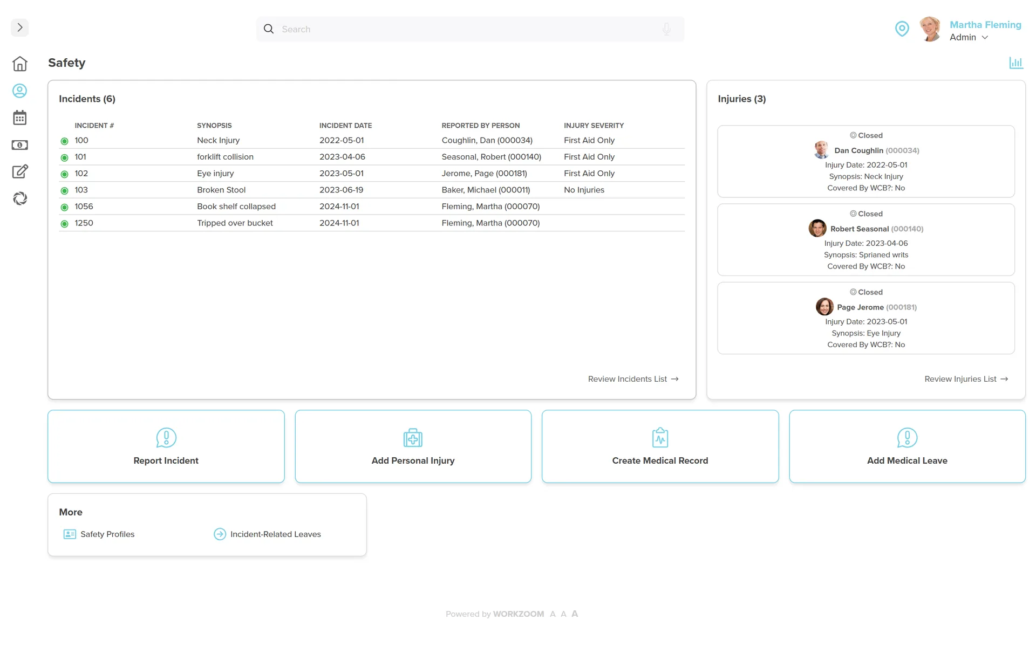Click the Report Incident button

click(166, 446)
